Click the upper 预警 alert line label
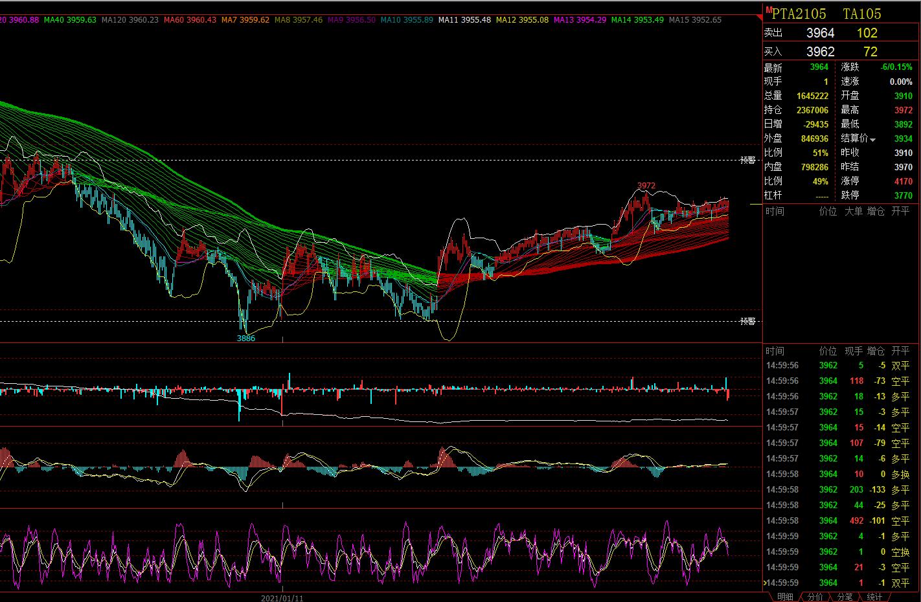This screenshot has height=602, width=921. click(x=748, y=160)
